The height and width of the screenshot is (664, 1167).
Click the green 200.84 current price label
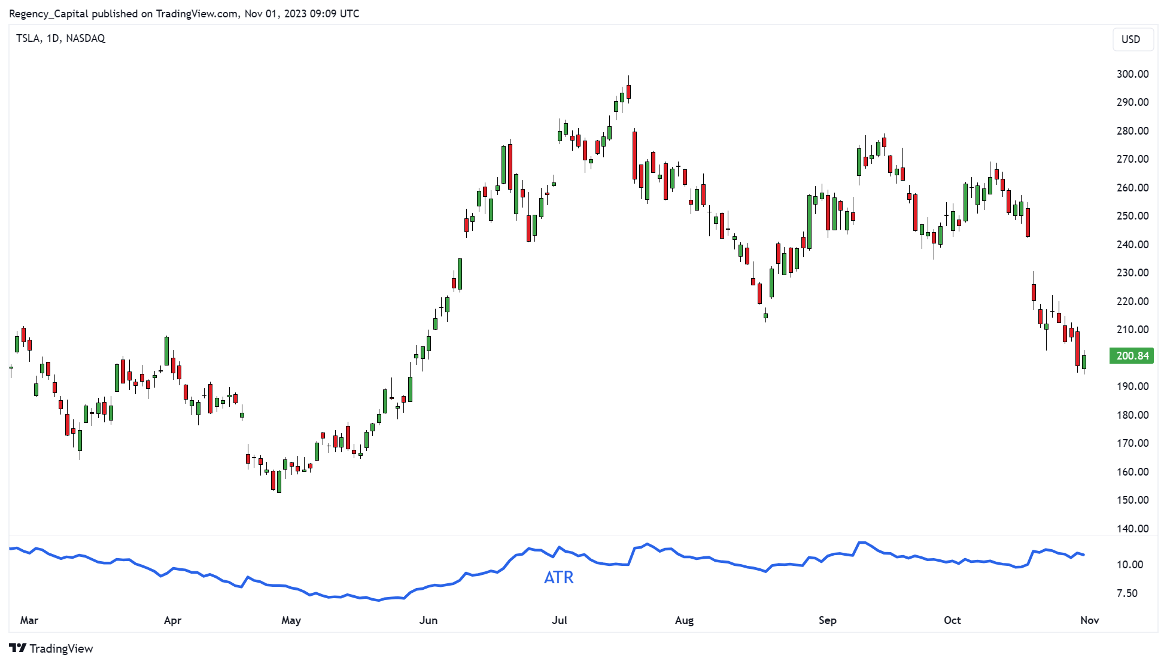[1131, 356]
